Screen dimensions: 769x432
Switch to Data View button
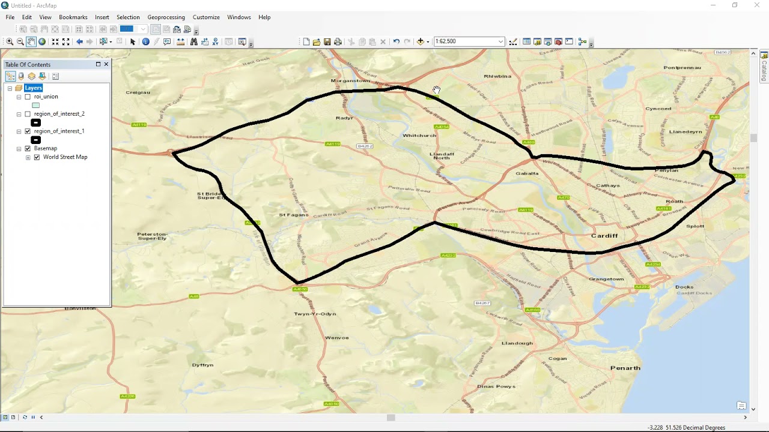point(5,417)
